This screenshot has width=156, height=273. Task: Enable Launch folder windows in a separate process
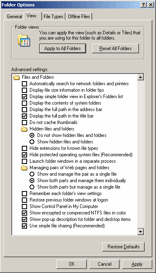[x=24, y=161]
